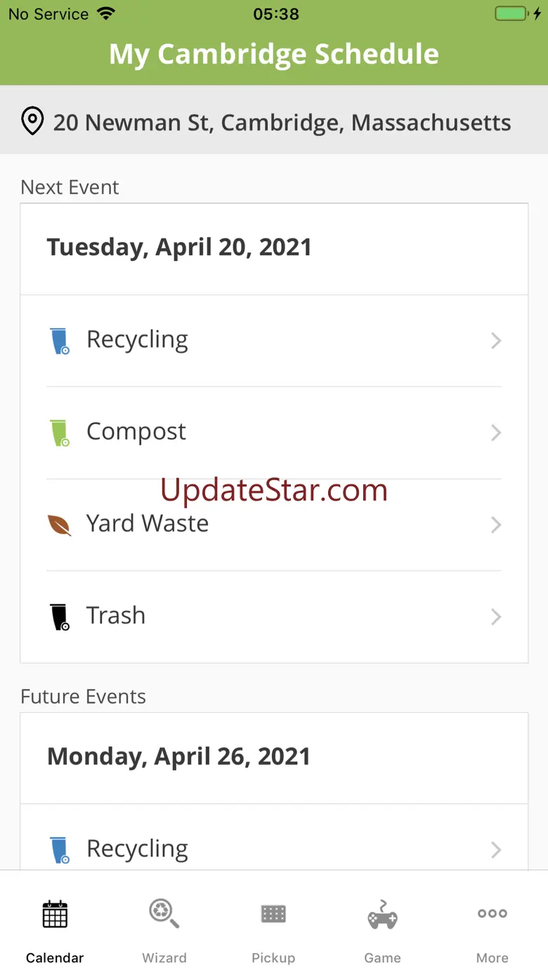Expand the Compost row chevron
Image resolution: width=548 pixels, height=975 pixels.
pos(496,433)
